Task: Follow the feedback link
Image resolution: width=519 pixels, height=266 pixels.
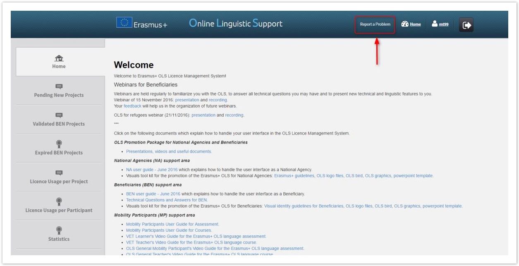Action: 132,106
